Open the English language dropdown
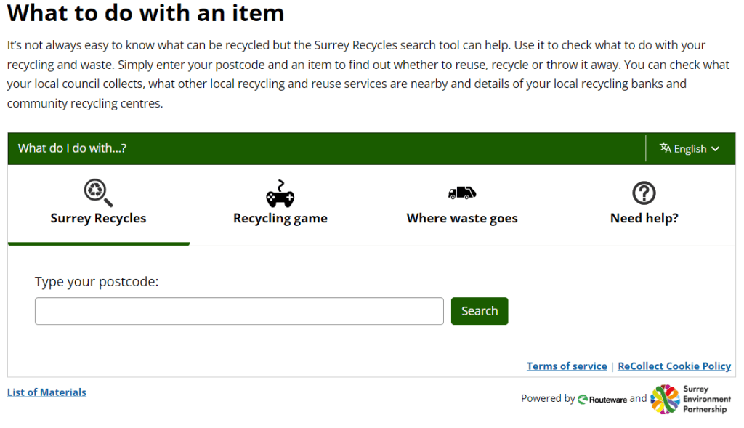 690,148
